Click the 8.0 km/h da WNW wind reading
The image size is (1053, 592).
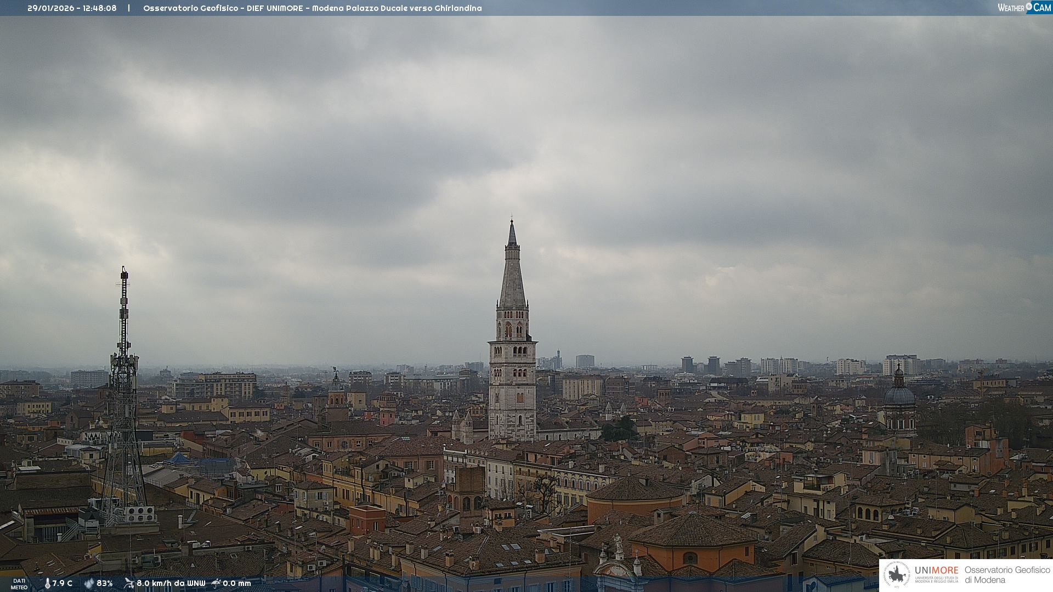tap(171, 583)
